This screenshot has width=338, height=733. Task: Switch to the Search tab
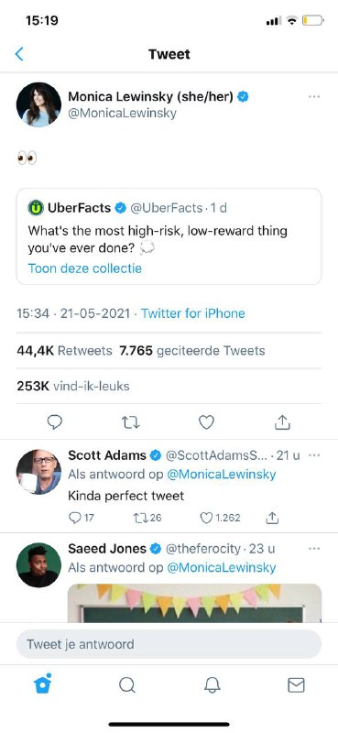pyautogui.click(x=127, y=685)
